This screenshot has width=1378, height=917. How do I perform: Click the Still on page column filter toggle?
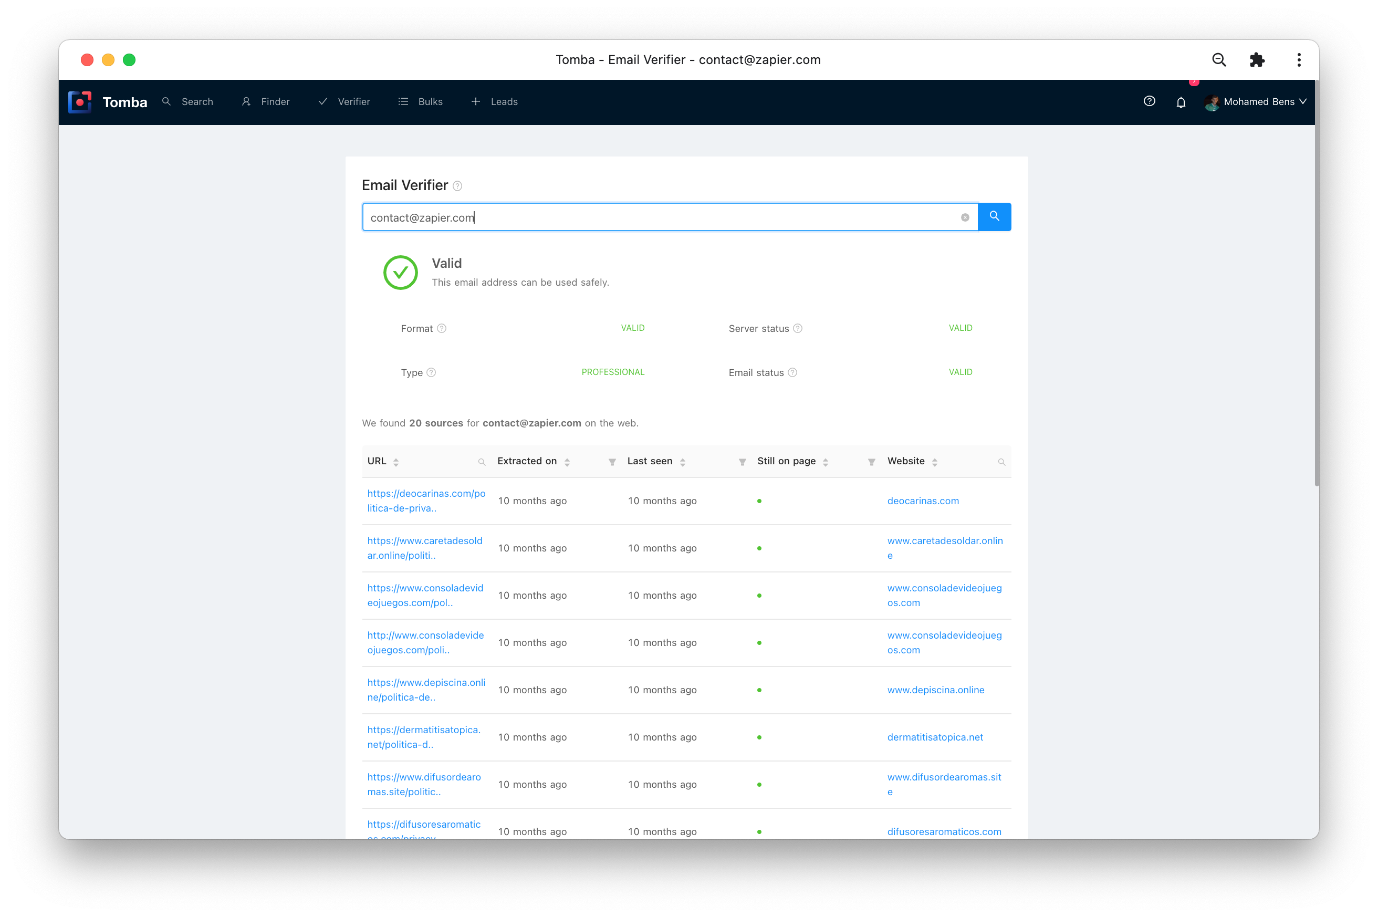[872, 462]
